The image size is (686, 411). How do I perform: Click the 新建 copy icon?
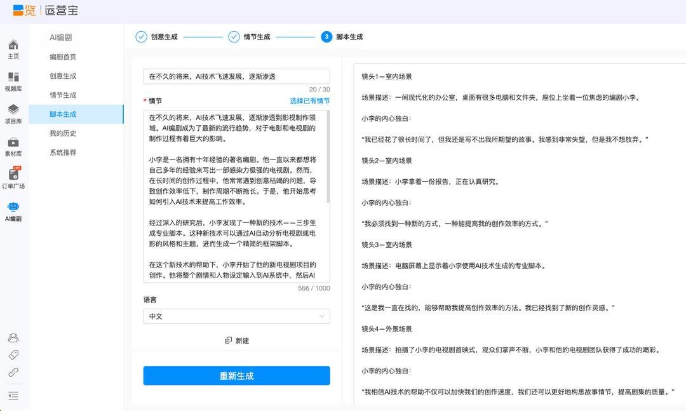tap(228, 340)
